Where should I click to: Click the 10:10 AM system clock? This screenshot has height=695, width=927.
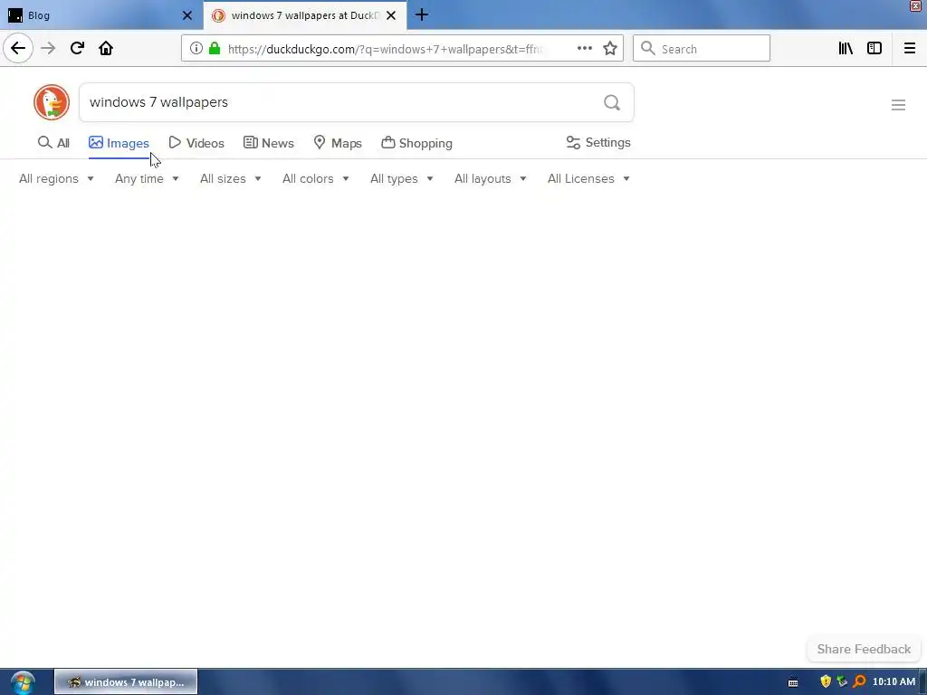894,682
